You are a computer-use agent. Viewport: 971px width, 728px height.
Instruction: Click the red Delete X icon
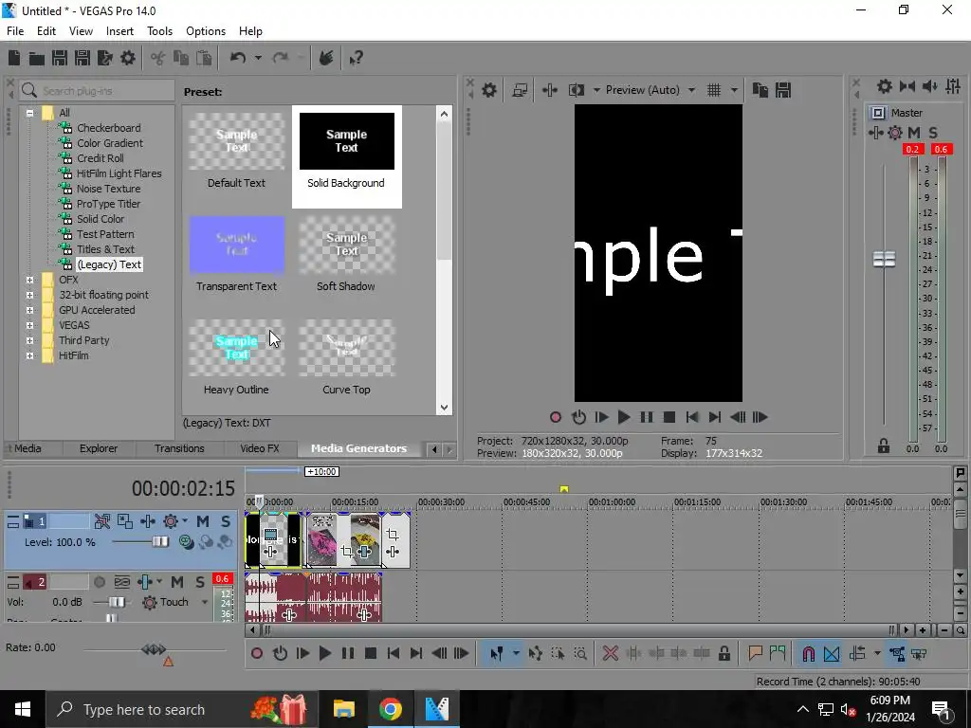pos(611,653)
